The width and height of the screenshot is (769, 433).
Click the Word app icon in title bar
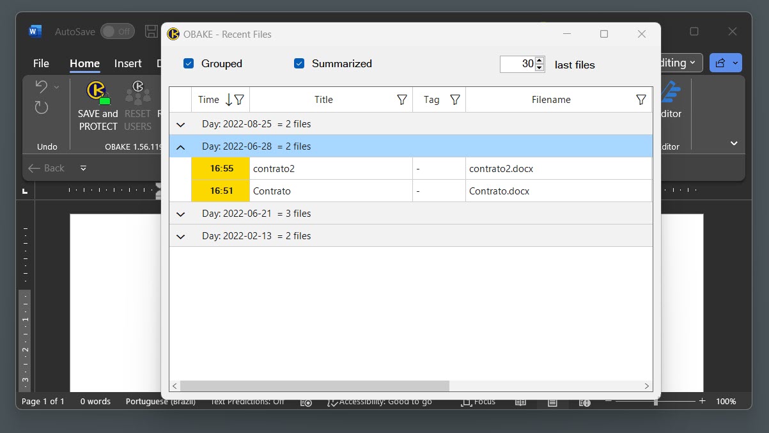(x=35, y=31)
